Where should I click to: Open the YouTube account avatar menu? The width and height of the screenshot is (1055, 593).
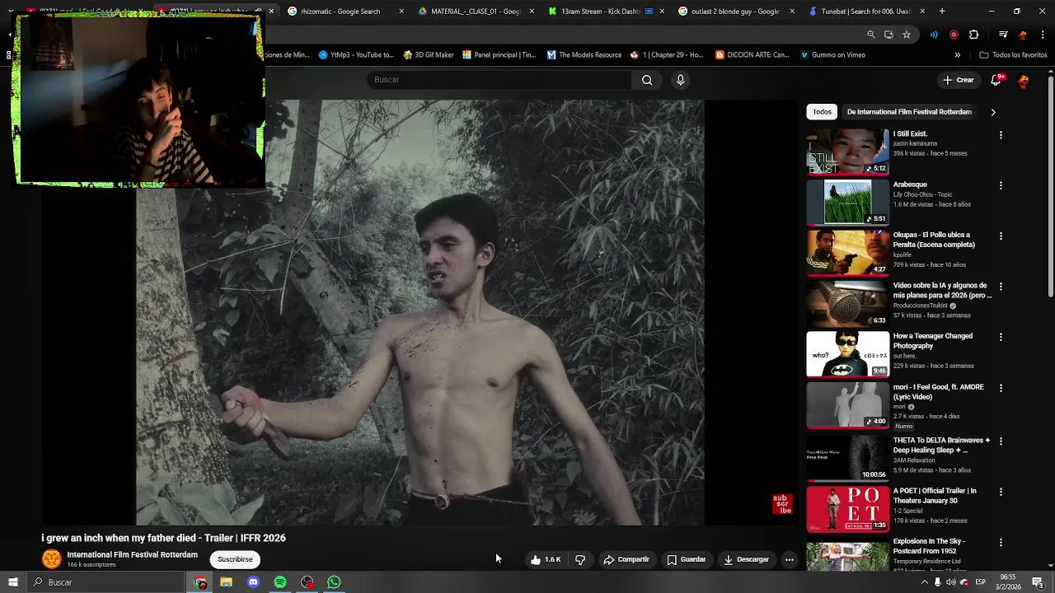click(x=1023, y=80)
